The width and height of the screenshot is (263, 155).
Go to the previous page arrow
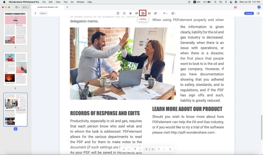click(x=159, y=149)
